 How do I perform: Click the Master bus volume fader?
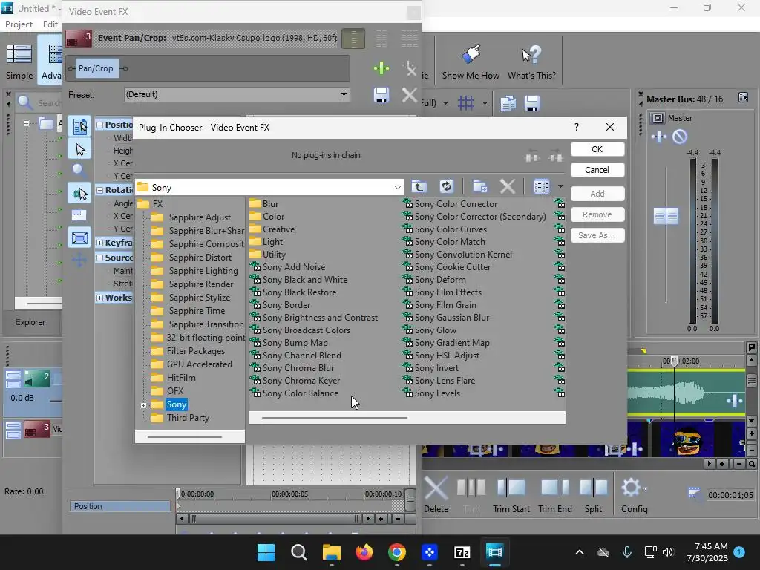(666, 216)
